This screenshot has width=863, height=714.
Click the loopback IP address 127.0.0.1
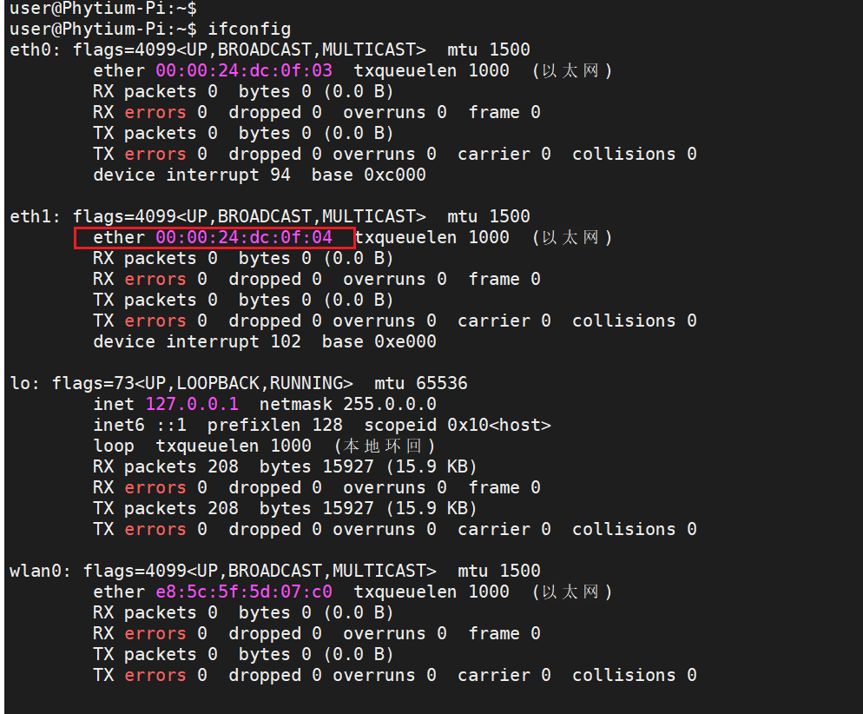pos(192,404)
